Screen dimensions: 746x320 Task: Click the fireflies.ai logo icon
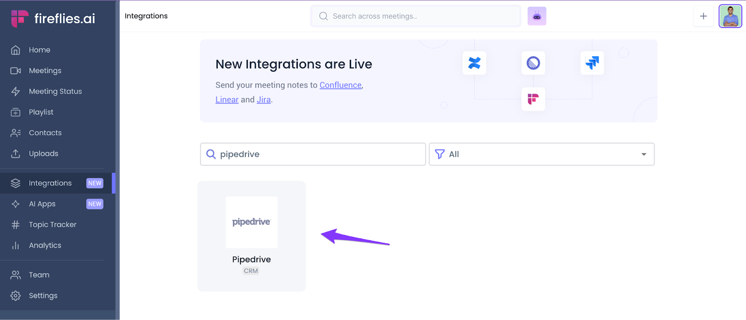click(x=20, y=19)
